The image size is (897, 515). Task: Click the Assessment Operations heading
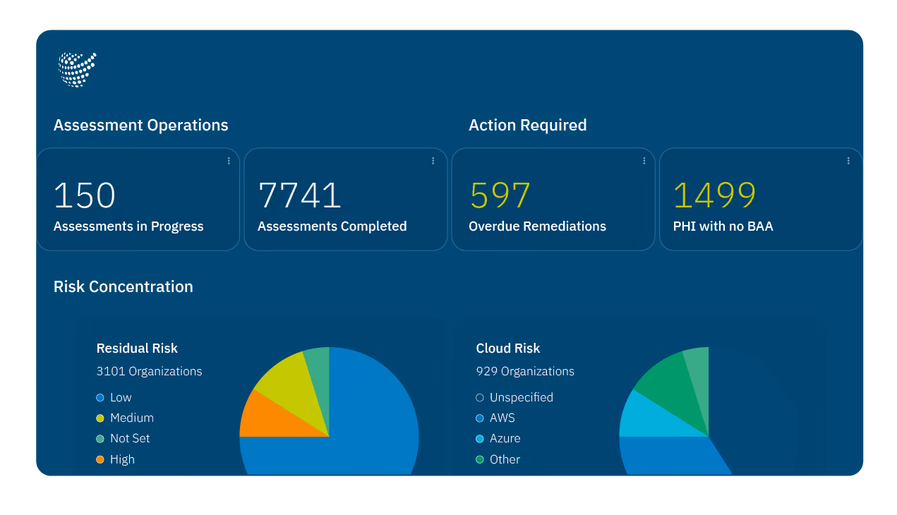141,126
